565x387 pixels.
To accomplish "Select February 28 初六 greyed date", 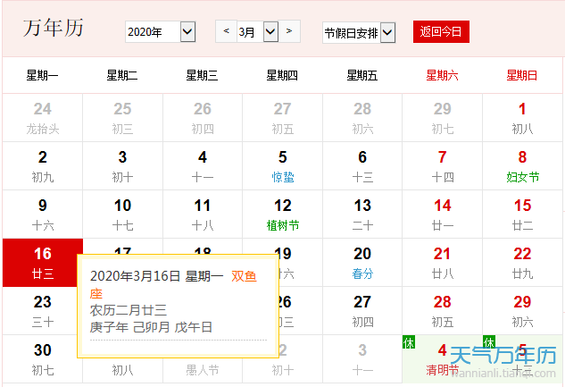I will tap(362, 118).
